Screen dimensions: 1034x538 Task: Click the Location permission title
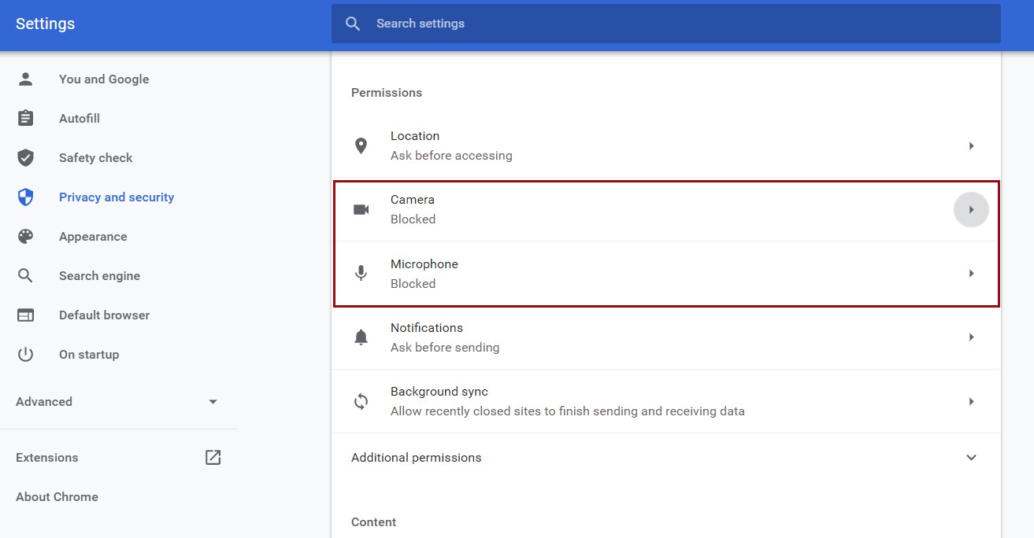click(415, 136)
